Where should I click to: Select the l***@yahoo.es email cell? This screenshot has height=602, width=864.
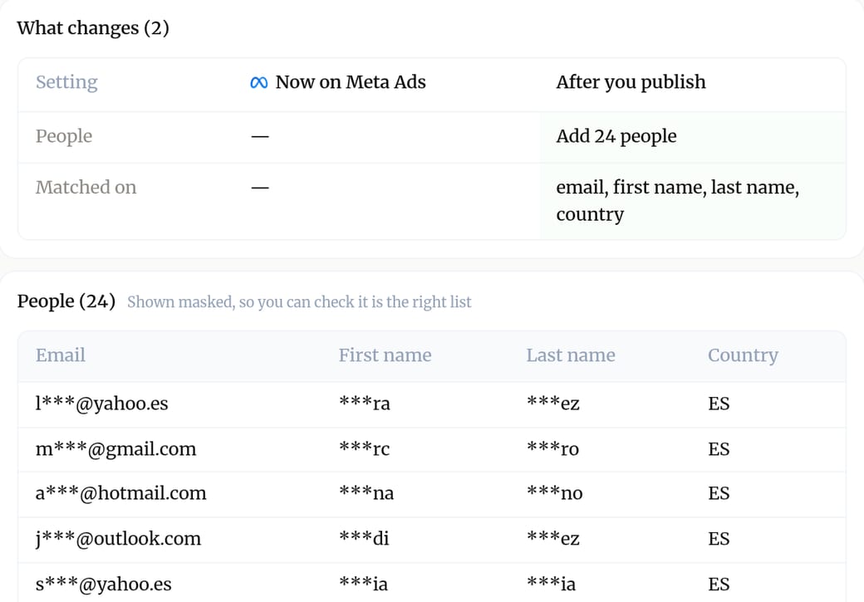[102, 404]
